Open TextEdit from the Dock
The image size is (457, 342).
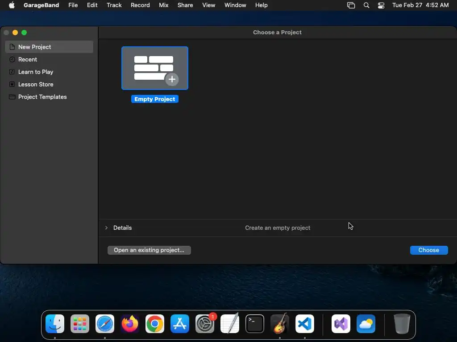pos(230,324)
